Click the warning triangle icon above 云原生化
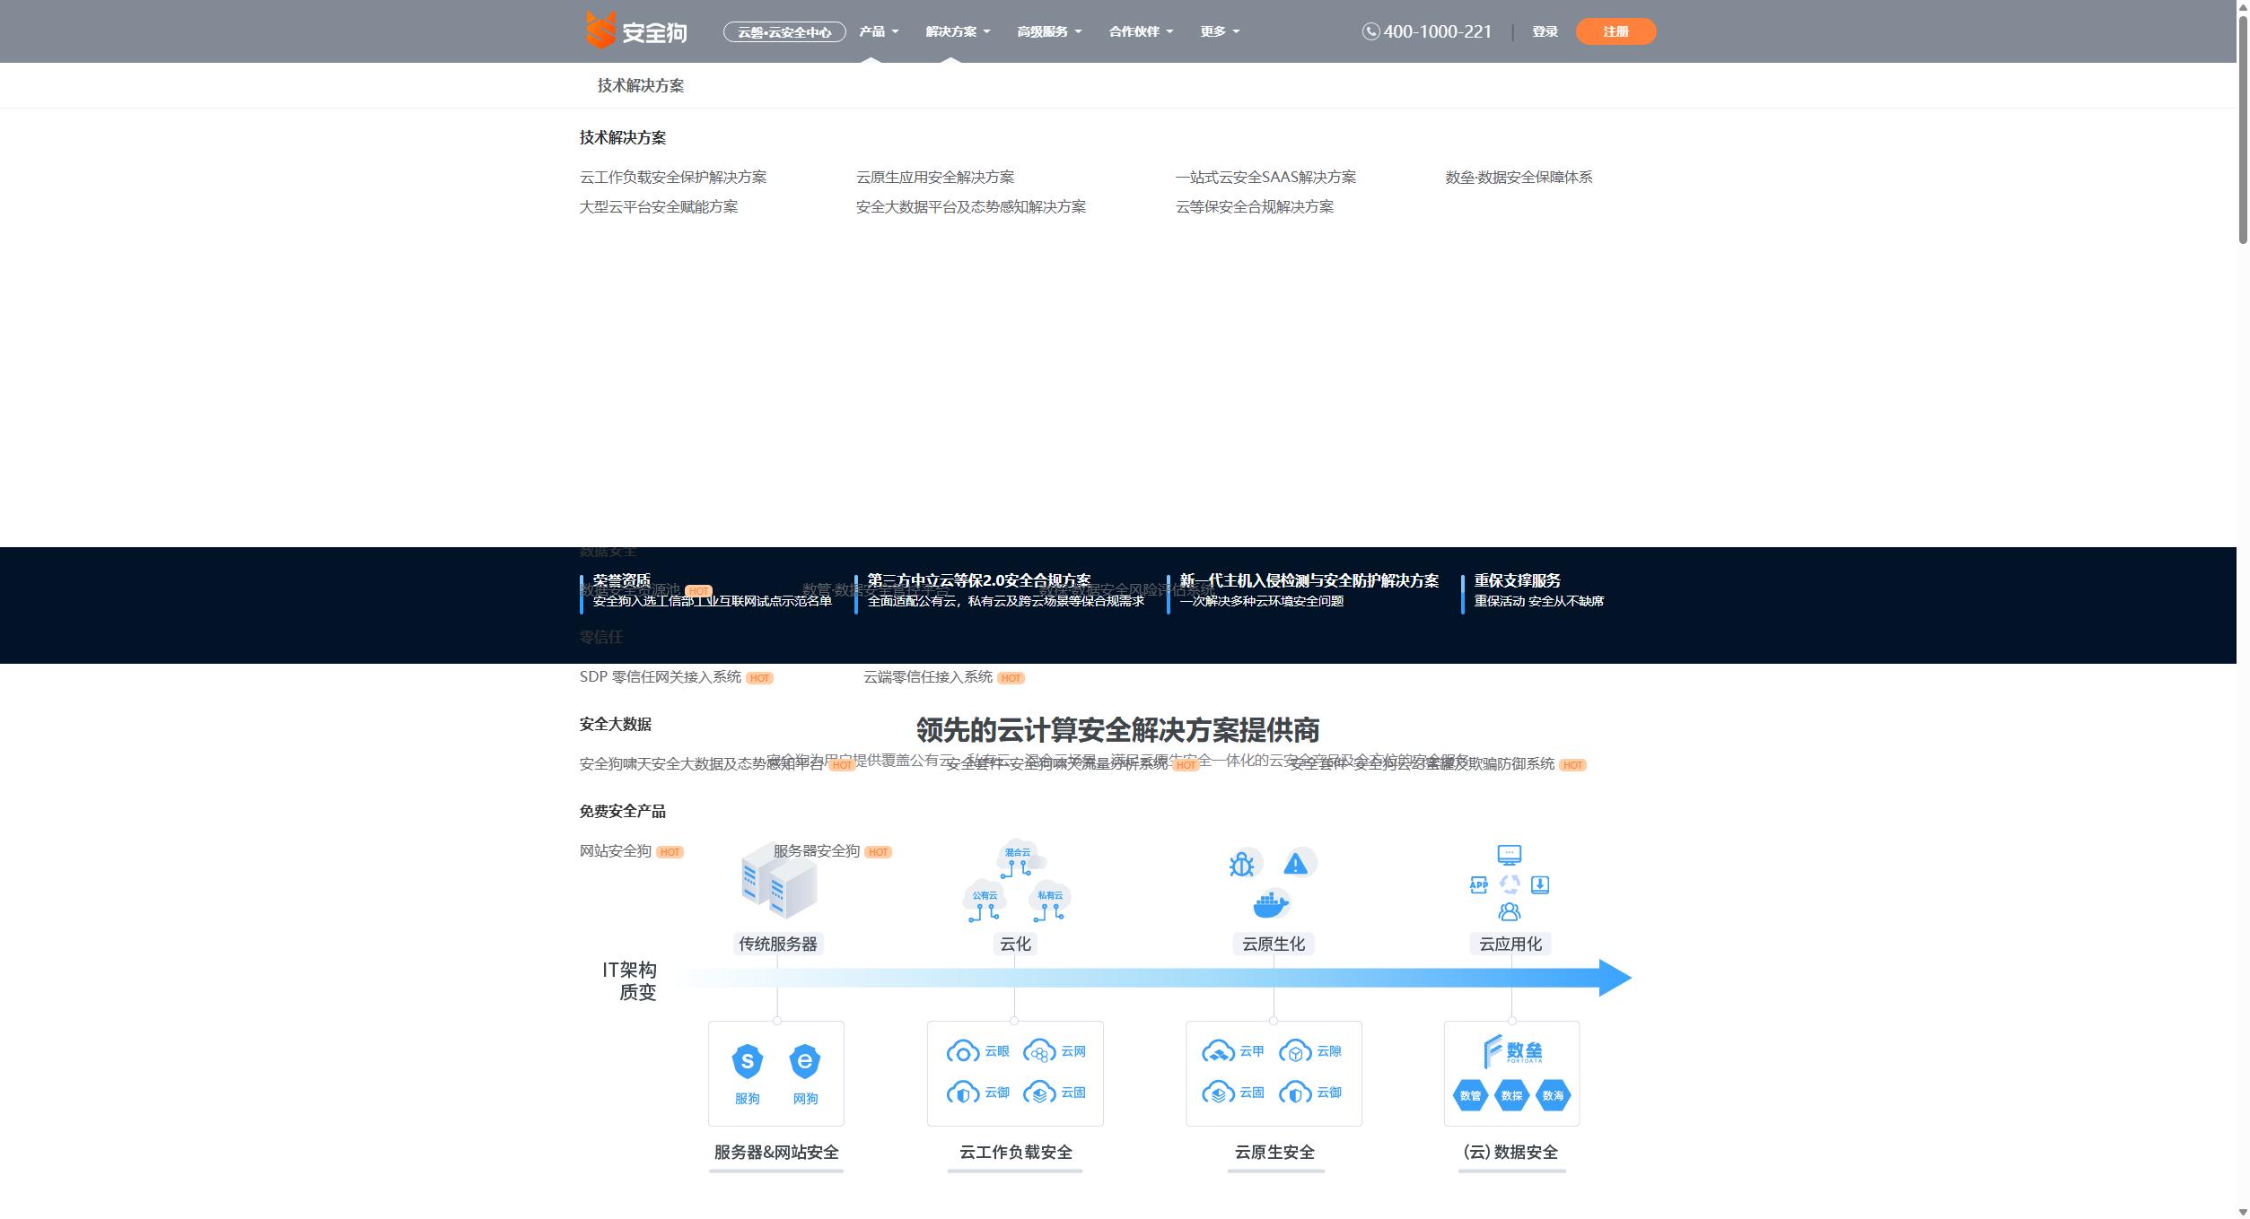 [x=1296, y=864]
